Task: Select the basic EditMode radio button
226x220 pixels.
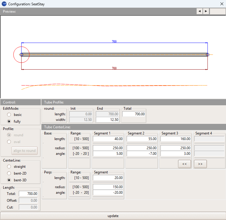Action: point(10,115)
